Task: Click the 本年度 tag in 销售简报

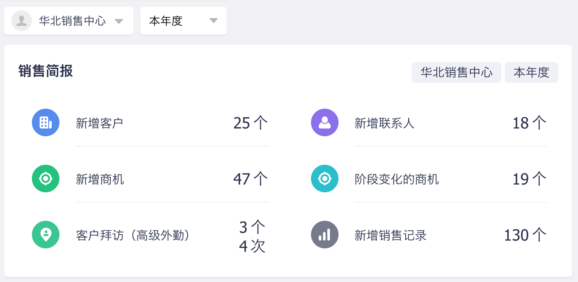Action: pos(531,72)
